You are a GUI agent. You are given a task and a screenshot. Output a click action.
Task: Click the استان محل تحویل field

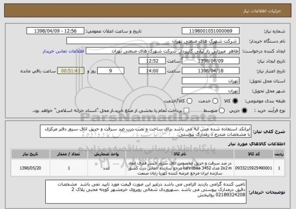[211, 81]
